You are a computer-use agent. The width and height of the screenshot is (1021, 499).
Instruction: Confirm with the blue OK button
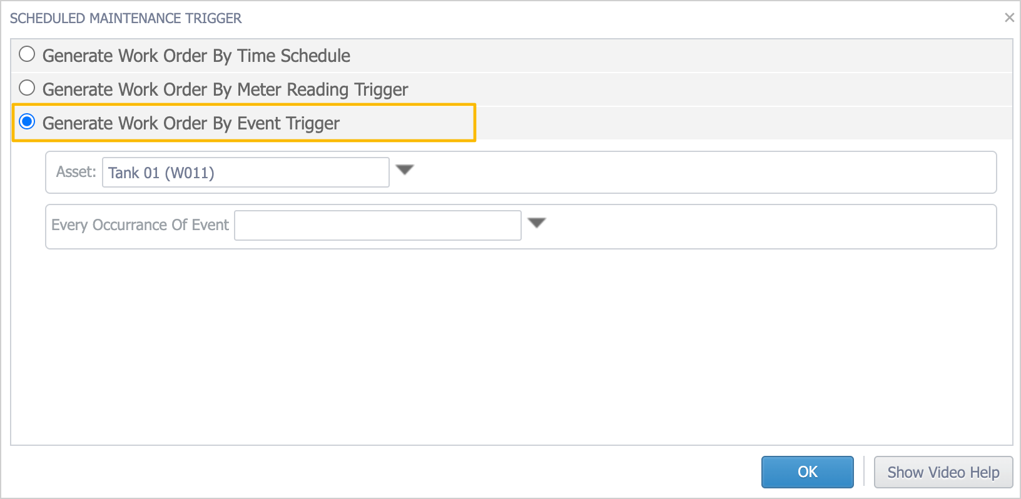pos(808,472)
